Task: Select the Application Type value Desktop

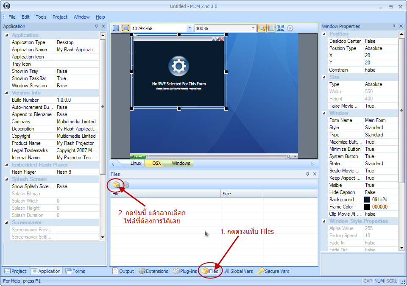Action: coord(77,42)
